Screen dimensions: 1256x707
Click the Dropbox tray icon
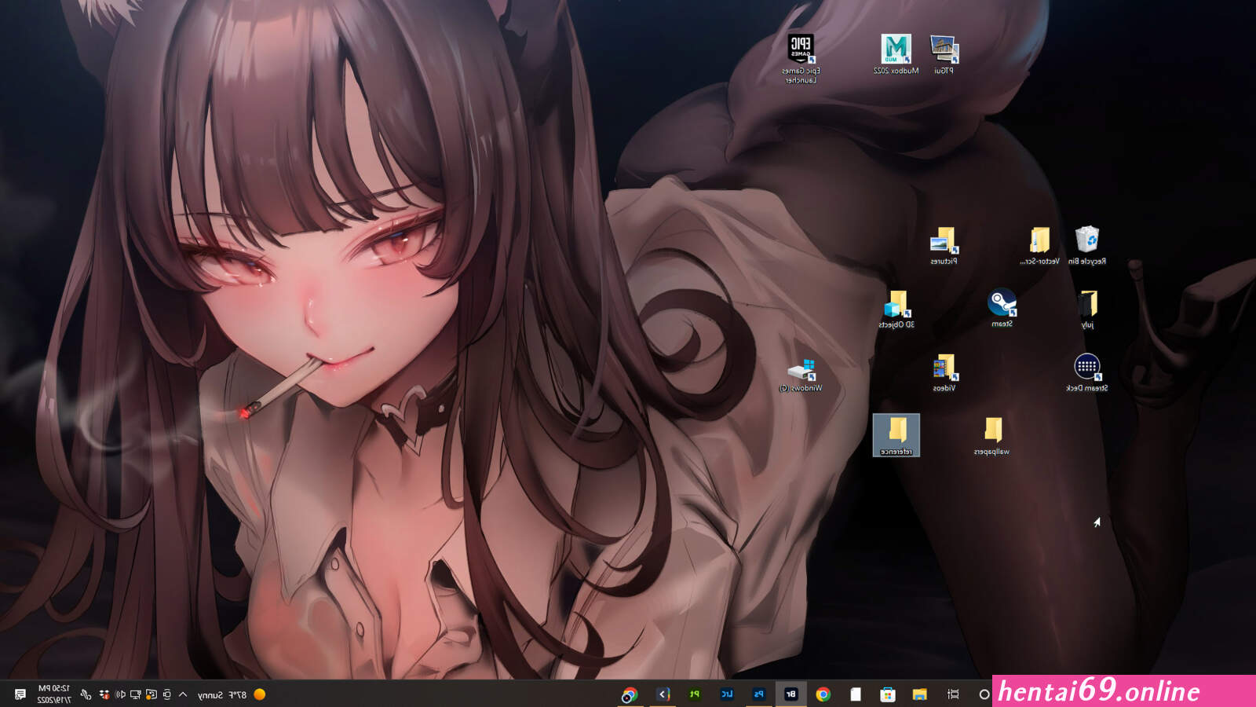[104, 694]
